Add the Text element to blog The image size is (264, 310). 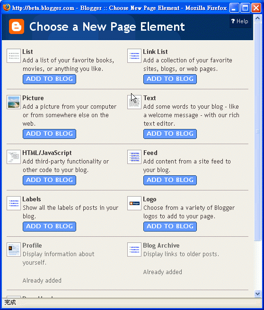click(170, 134)
